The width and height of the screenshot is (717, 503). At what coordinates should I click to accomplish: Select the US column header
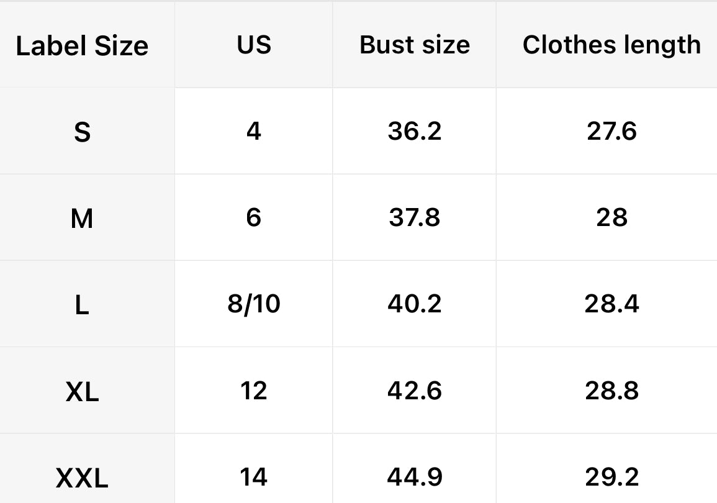[254, 45]
